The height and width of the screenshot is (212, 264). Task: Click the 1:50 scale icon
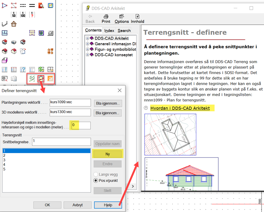[14, 14]
